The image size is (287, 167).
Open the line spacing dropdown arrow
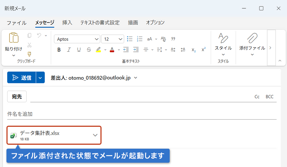click(x=166, y=50)
